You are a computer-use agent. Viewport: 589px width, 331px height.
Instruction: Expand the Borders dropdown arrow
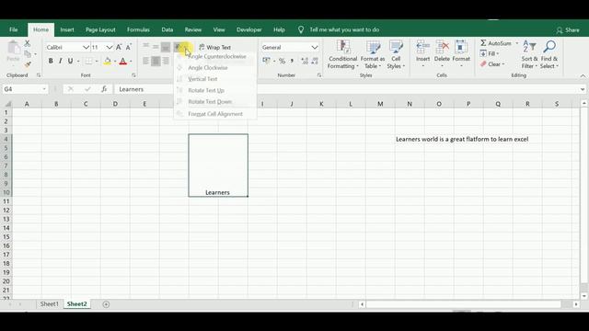point(97,62)
